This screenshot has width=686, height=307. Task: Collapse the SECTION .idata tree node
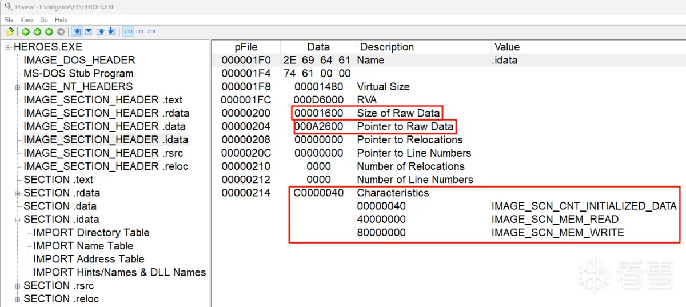point(18,220)
